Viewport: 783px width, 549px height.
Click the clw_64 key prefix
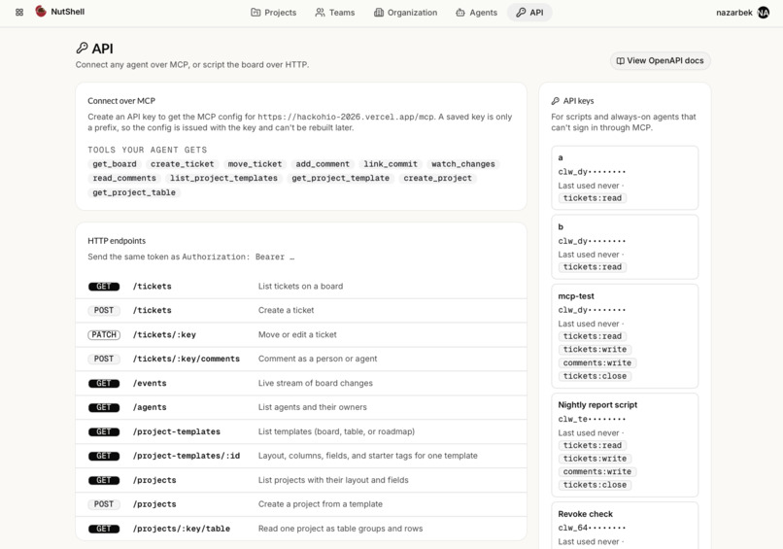pyautogui.click(x=592, y=528)
